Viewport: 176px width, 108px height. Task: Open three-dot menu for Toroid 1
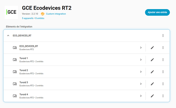(x=163, y=60)
